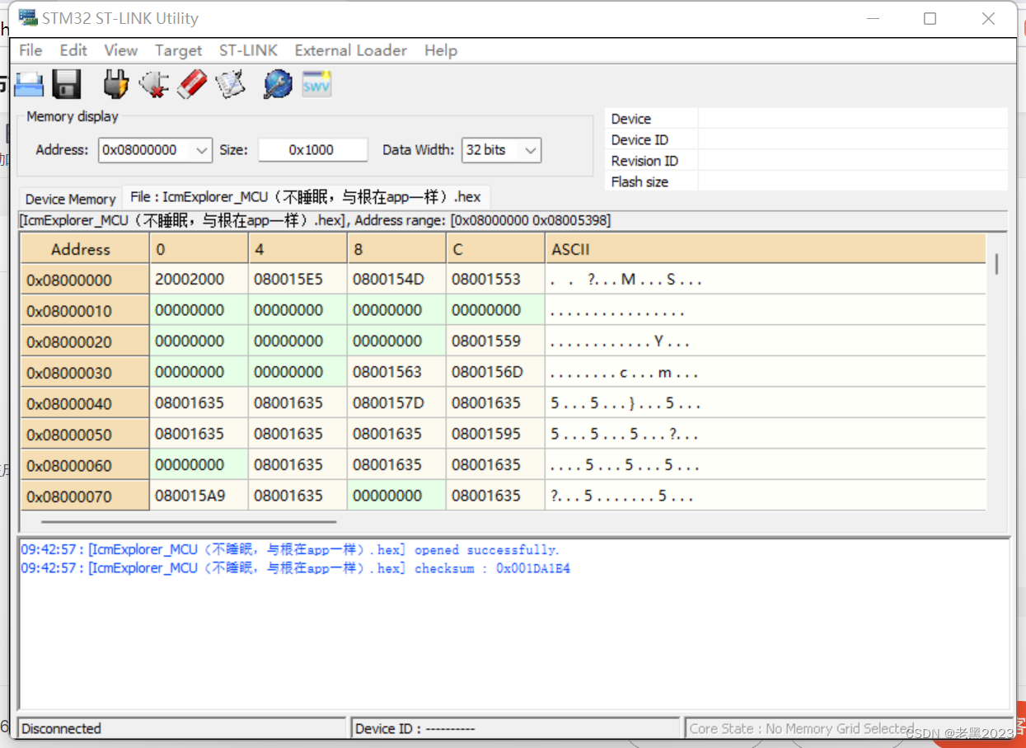The width and height of the screenshot is (1026, 748).
Task: Switch to the Device Memory tab
Action: tap(71, 199)
